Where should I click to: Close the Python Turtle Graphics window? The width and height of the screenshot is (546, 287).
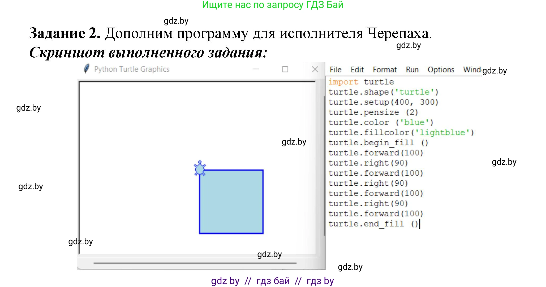coord(315,69)
